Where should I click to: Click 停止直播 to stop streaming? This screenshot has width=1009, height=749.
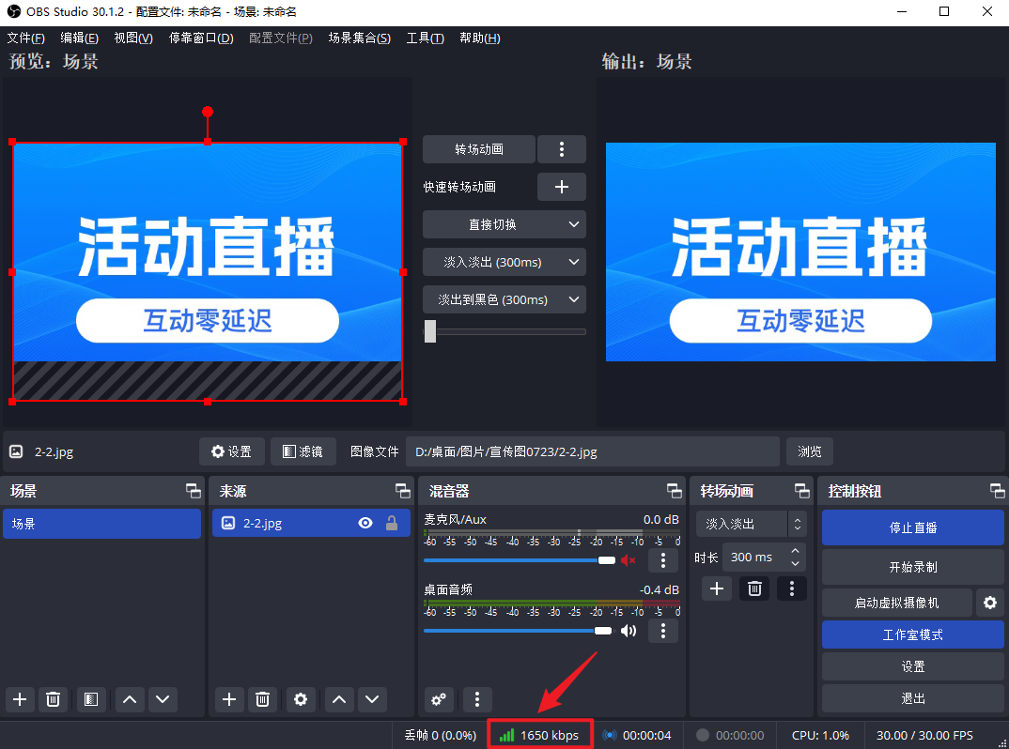912,527
